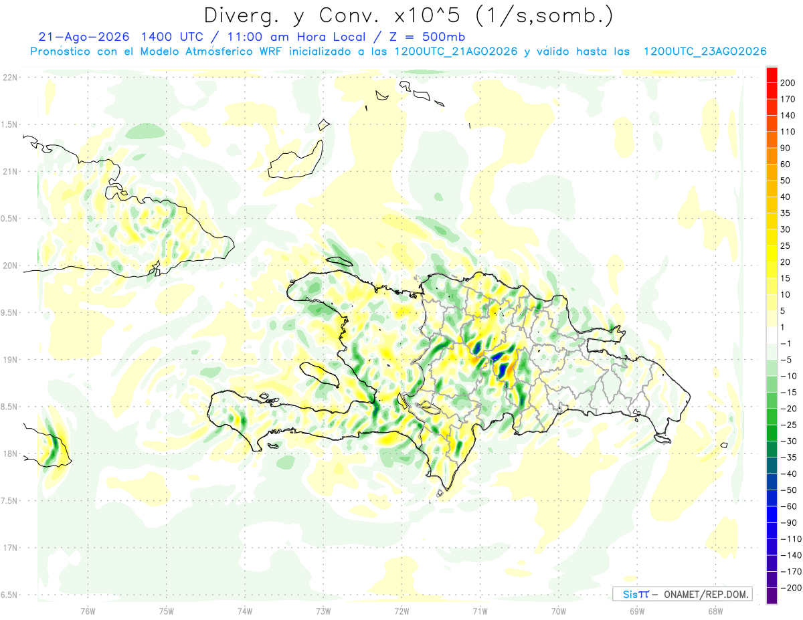Click the '0.5N' latitude label
The width and height of the screenshot is (803, 620).
9,219
